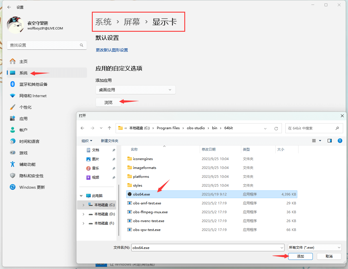The height and width of the screenshot is (269, 348).
Task: Open 个性化 settings
Action: pyautogui.click(x=47, y=107)
